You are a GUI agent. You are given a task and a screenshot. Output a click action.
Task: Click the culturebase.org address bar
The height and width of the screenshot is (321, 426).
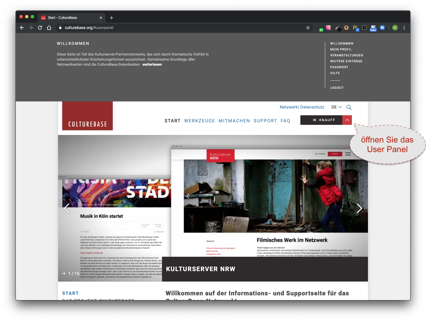point(180,28)
